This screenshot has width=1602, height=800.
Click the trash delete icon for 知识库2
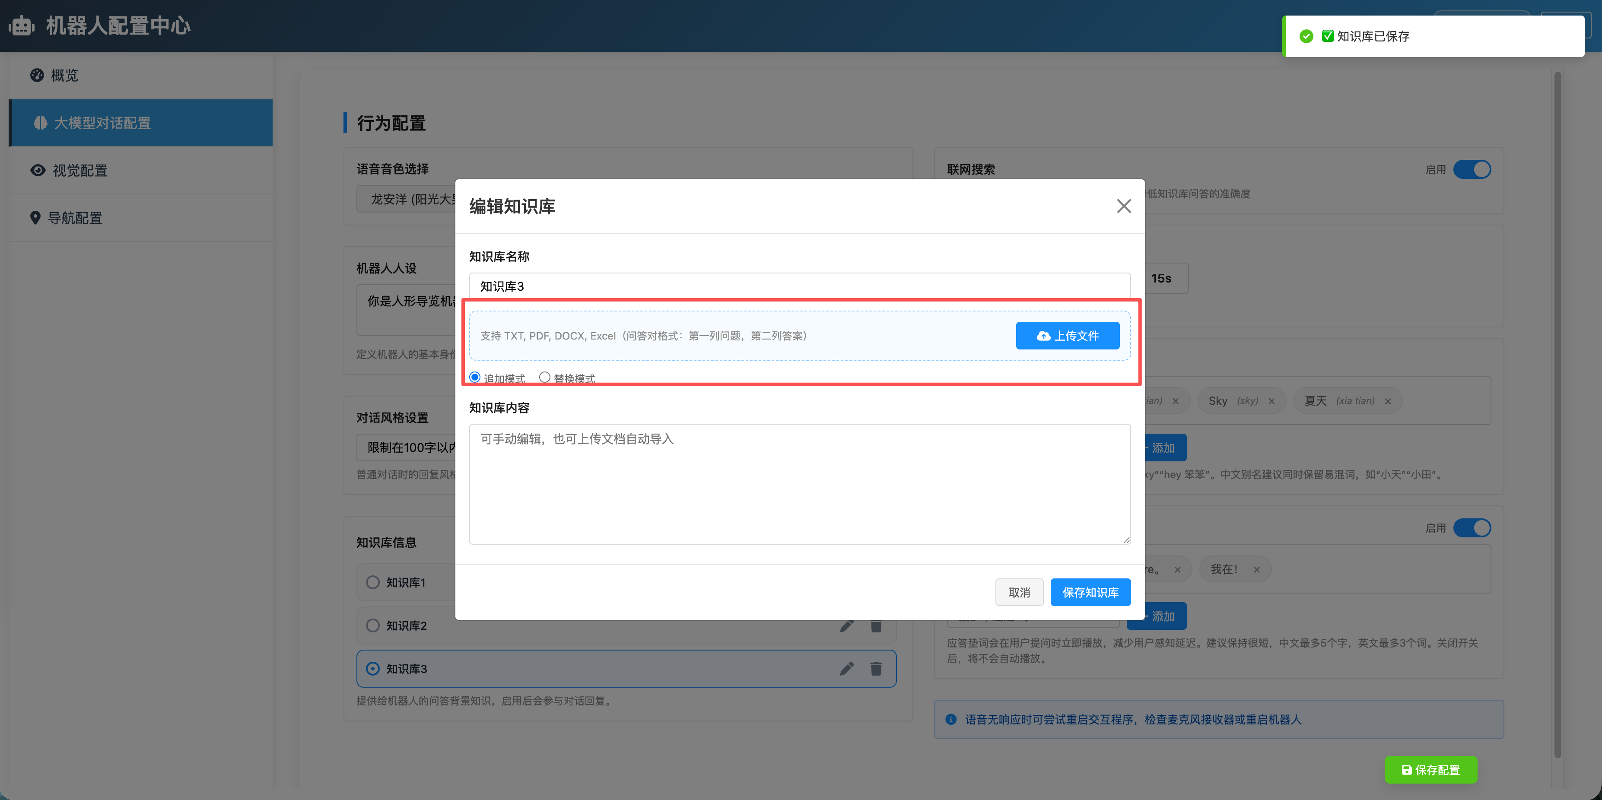(876, 625)
